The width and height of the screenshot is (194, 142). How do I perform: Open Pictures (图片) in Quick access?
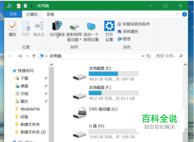22,101
